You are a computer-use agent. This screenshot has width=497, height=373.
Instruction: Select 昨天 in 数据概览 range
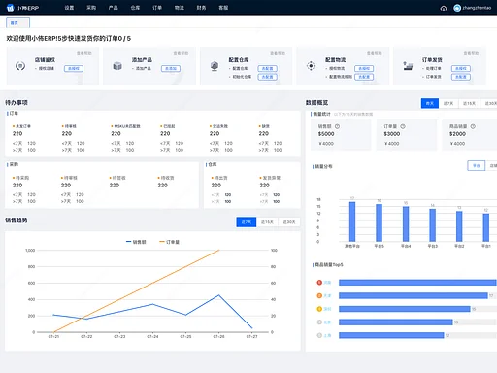[x=430, y=103]
